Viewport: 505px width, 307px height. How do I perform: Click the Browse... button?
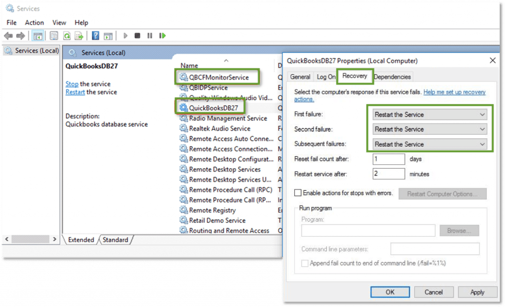coord(459,230)
